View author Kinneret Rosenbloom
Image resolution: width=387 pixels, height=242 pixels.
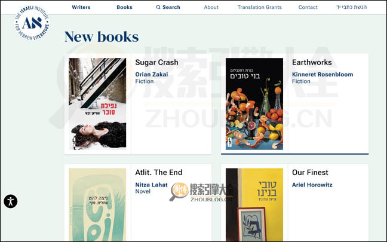pyautogui.click(x=322, y=74)
